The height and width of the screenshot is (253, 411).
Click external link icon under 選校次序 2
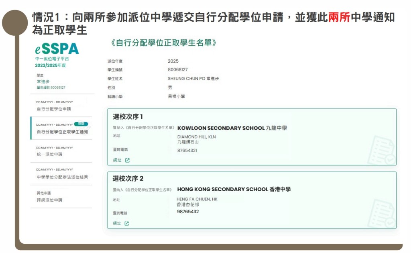(x=127, y=223)
